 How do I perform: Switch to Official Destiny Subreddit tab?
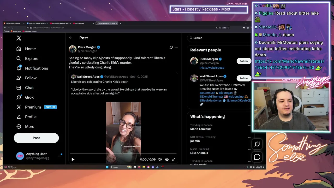[x=14, y=23]
